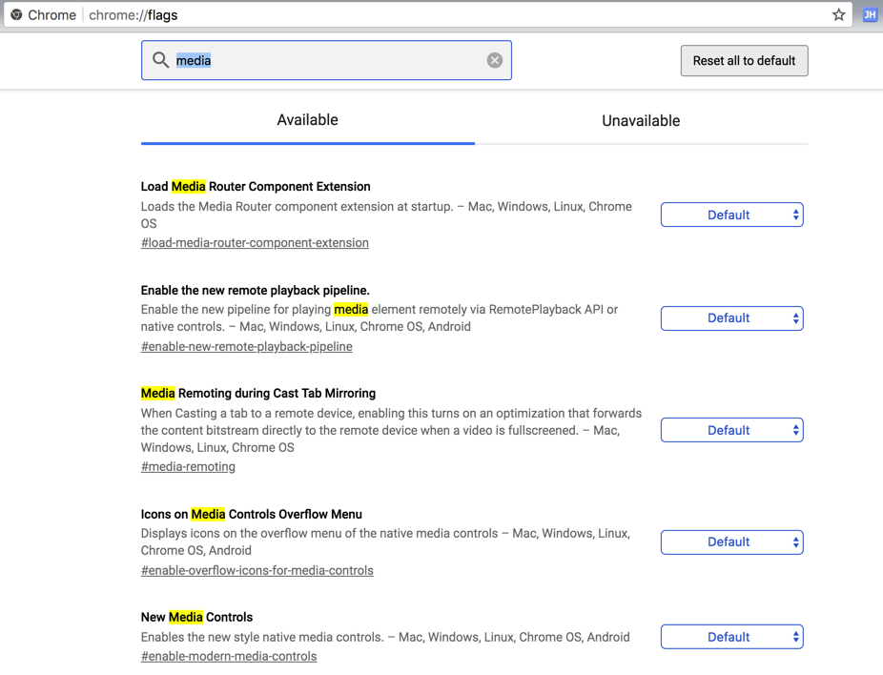Expand the New Media Controls dropdown

(731, 637)
